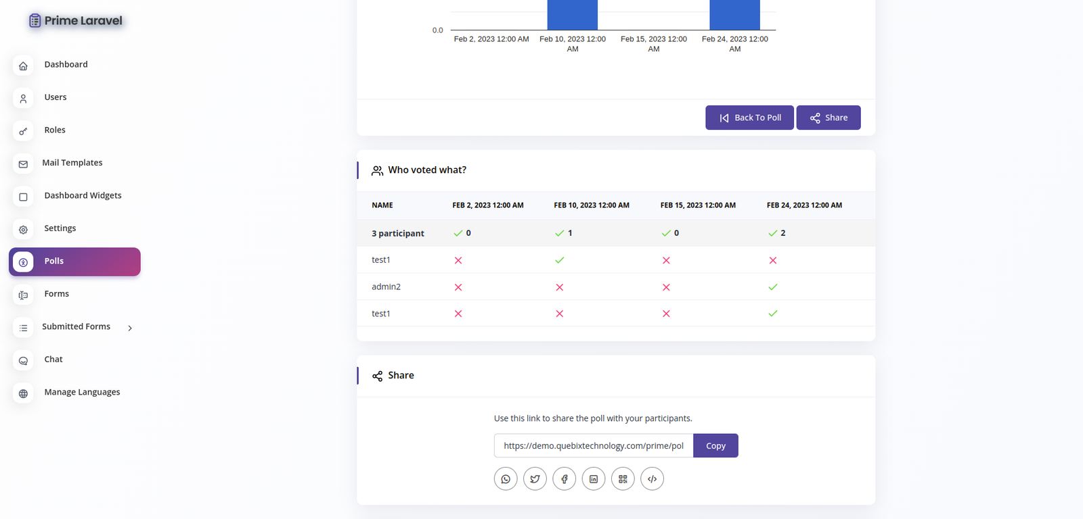Share the poll on Facebook
This screenshot has width=1083, height=519.
[x=564, y=478]
